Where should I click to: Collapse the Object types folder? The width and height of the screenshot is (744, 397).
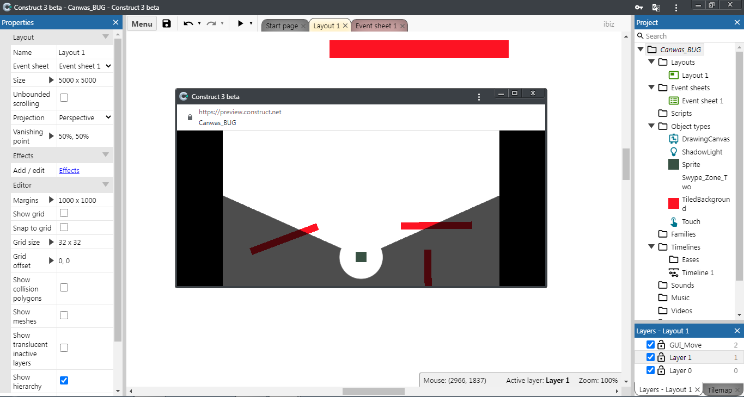click(651, 126)
